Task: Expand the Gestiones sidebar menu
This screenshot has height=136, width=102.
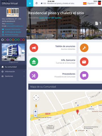Action: tap(13, 76)
